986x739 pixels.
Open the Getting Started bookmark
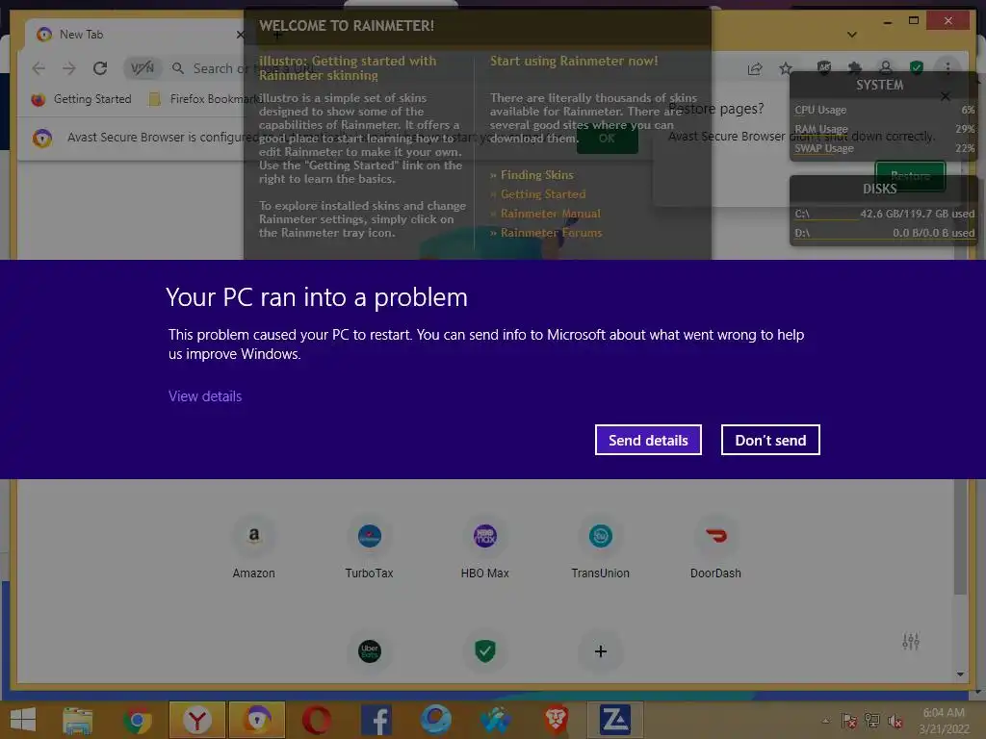(82, 99)
